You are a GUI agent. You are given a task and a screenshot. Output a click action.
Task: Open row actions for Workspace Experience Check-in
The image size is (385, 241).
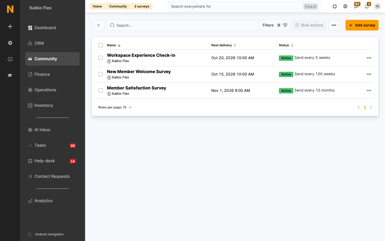pyautogui.click(x=369, y=58)
